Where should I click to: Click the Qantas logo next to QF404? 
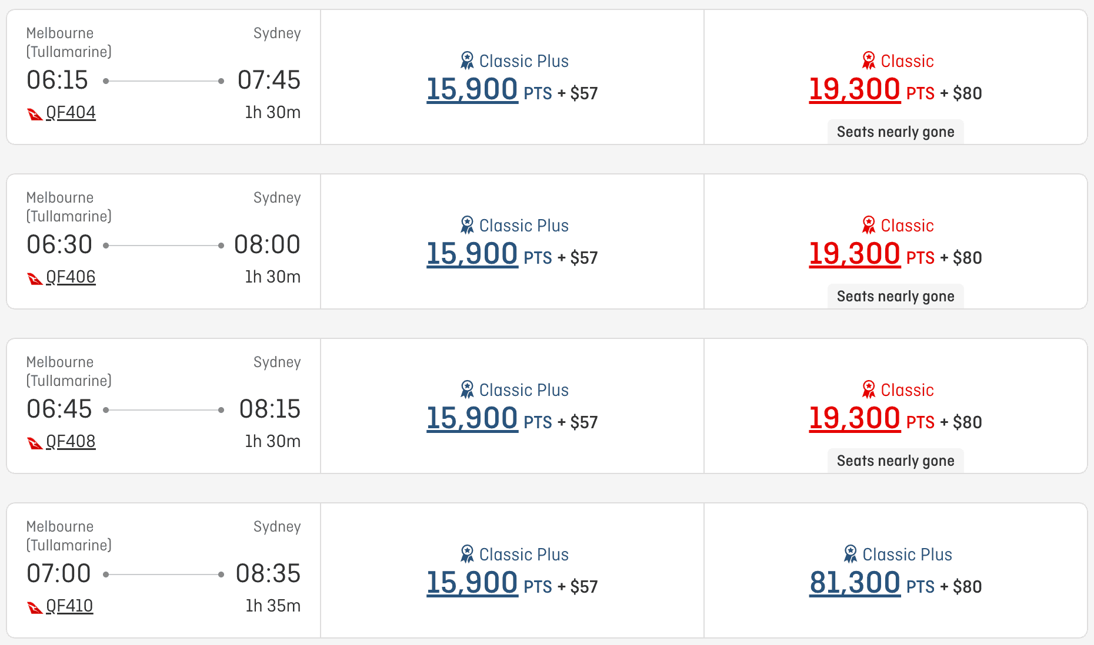point(35,112)
